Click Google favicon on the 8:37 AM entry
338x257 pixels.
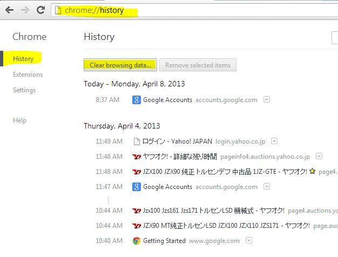pos(137,100)
